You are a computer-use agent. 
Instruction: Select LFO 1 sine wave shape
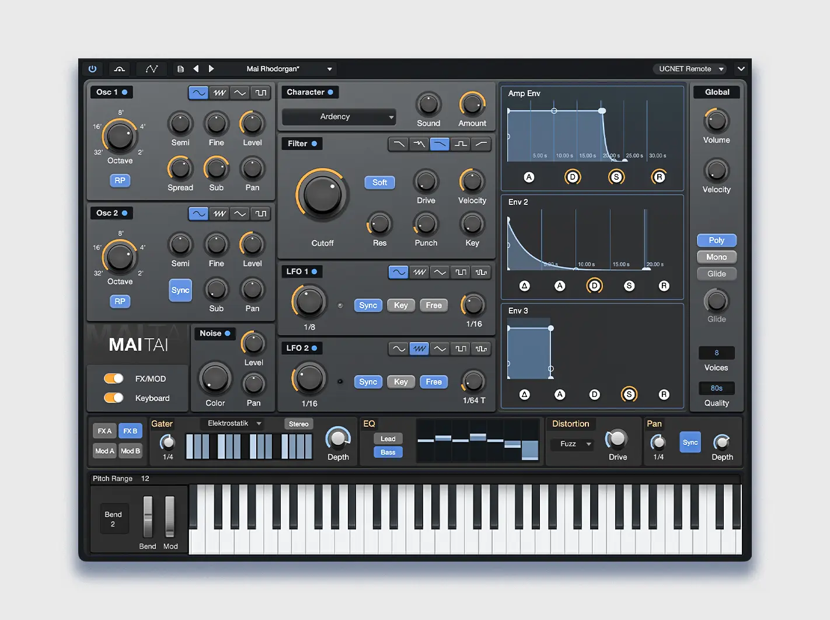(398, 272)
